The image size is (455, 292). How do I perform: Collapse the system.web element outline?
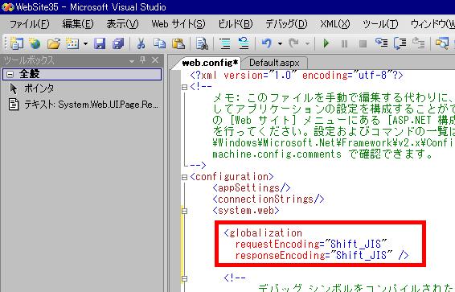click(184, 211)
